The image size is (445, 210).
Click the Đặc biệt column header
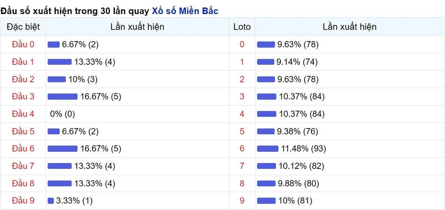[23, 27]
